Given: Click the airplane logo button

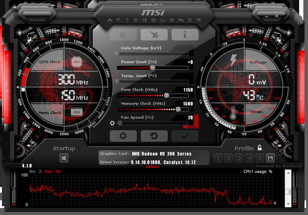Looking at the screenshot, I should [154, 35].
